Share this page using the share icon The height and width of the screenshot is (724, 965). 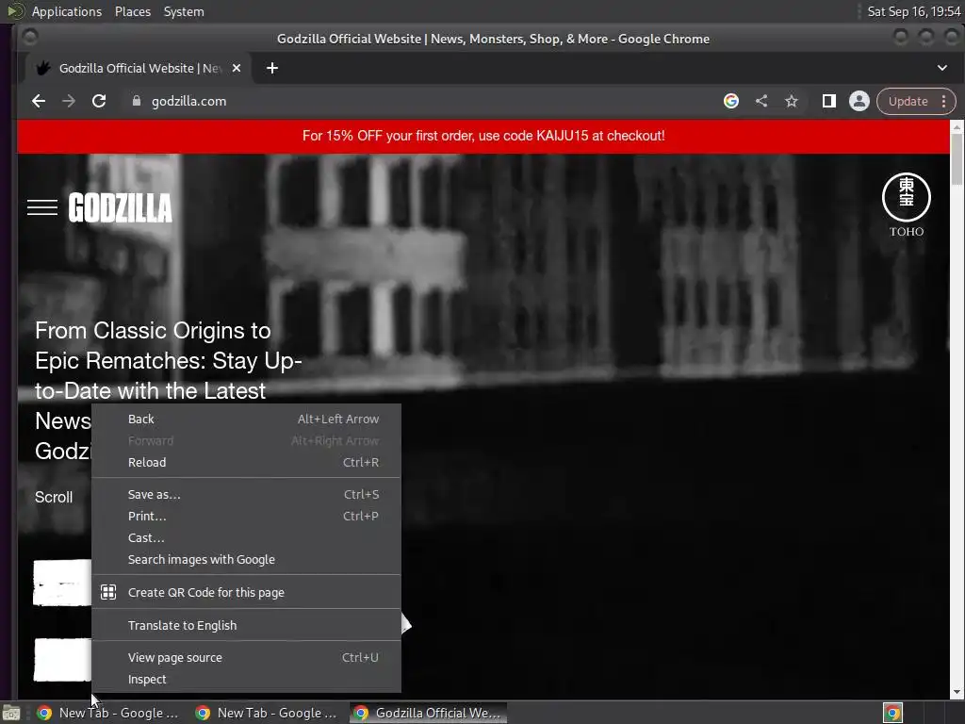[x=761, y=101]
